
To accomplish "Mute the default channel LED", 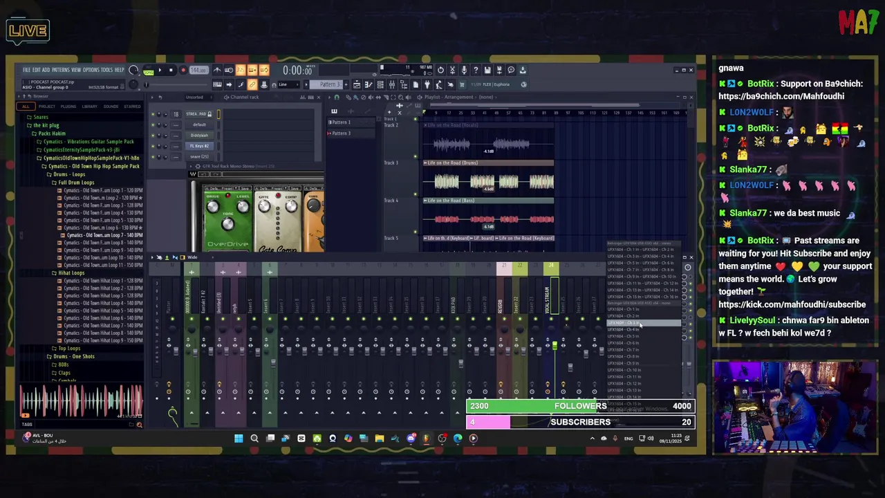I will 153,124.
